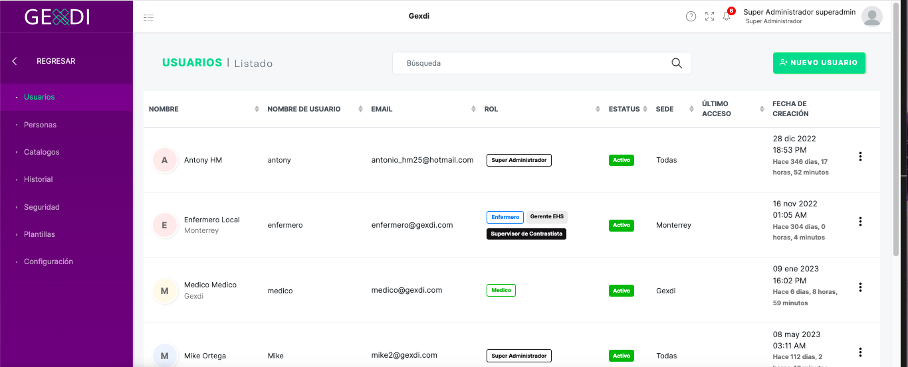Click the name Mike Ortega
Screen dimensions: 908x367
click(x=205, y=356)
